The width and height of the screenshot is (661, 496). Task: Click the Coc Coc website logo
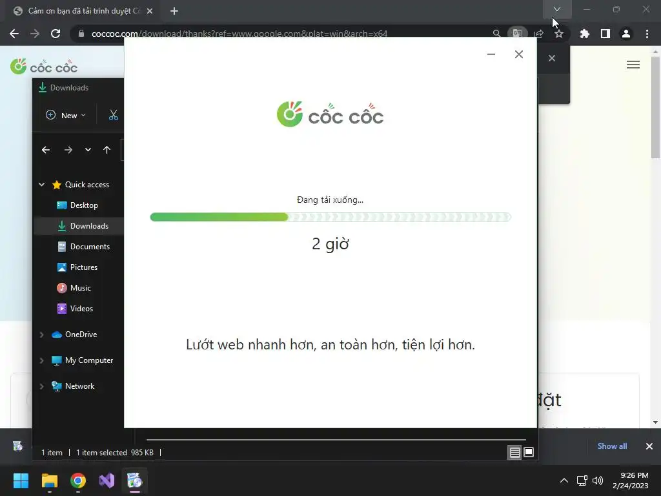point(44,67)
